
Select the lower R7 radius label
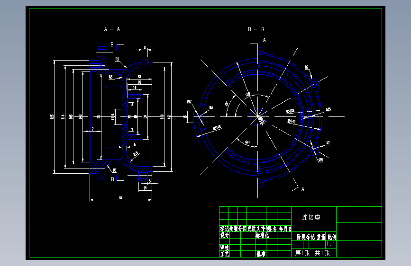[x=328, y=142]
